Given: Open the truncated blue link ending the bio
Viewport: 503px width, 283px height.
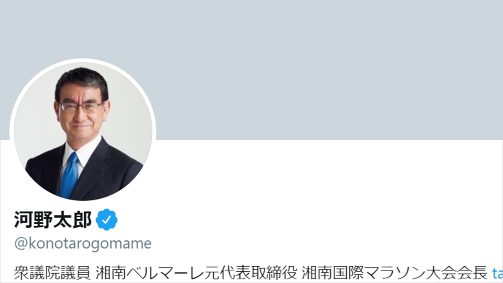Looking at the screenshot, I should [x=497, y=273].
